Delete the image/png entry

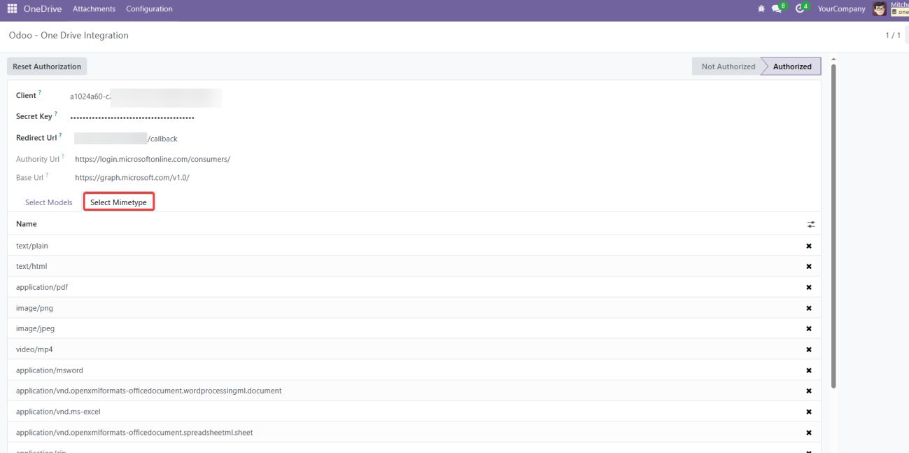(x=809, y=308)
